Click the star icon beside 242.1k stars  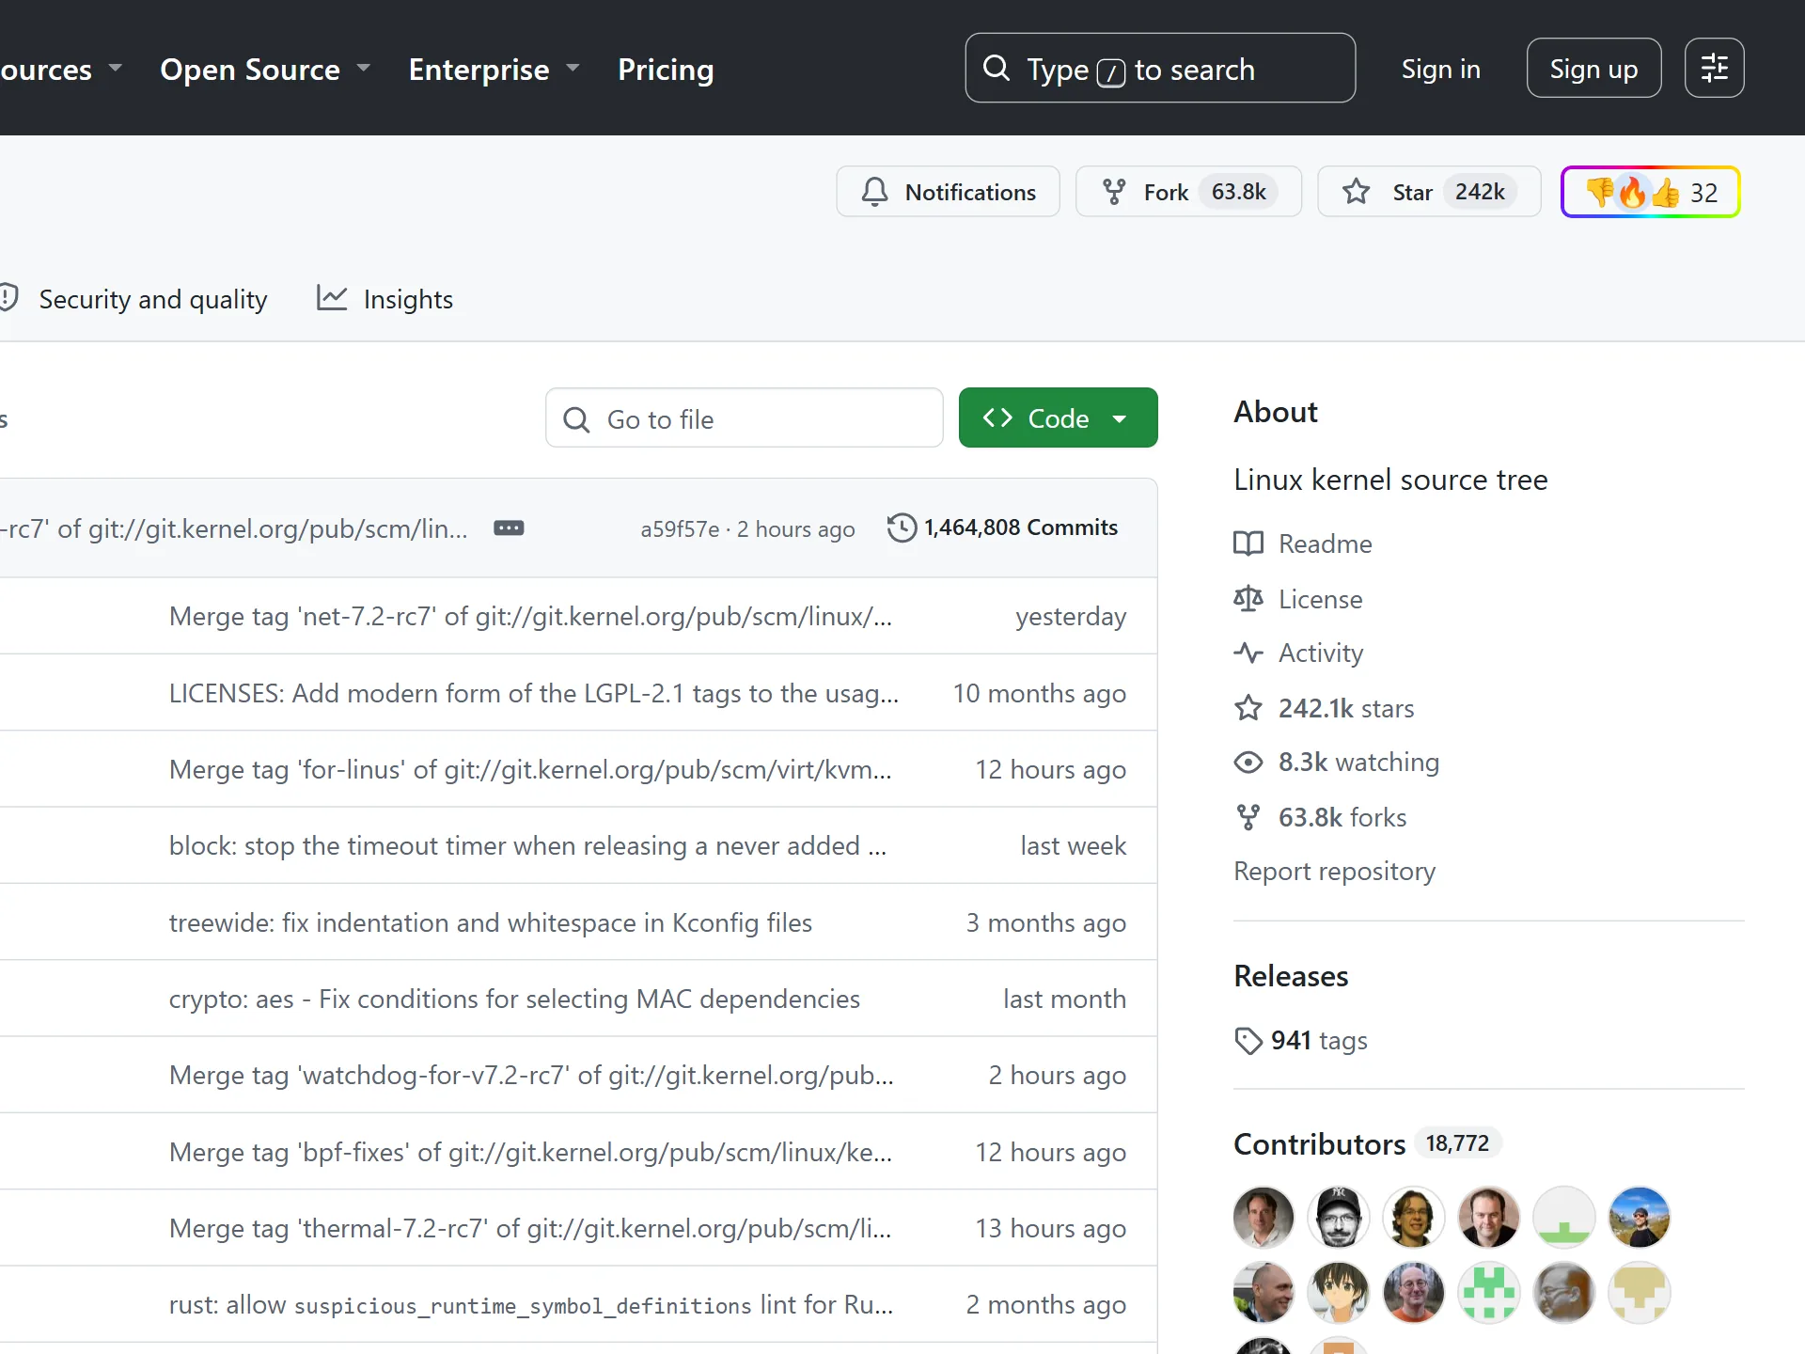[x=1248, y=707]
